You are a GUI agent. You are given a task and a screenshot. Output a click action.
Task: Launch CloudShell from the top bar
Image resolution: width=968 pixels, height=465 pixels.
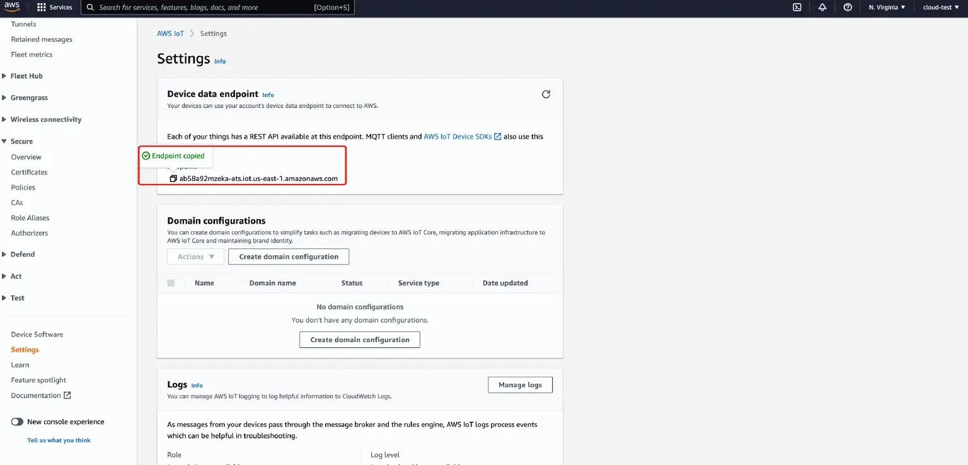pos(797,7)
